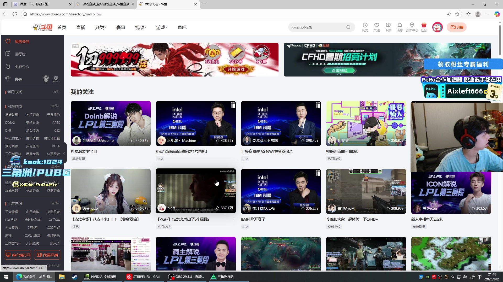Open the 冷少icon stream thumbnail
Screen dimensions: 503x282
click(x=451, y=193)
